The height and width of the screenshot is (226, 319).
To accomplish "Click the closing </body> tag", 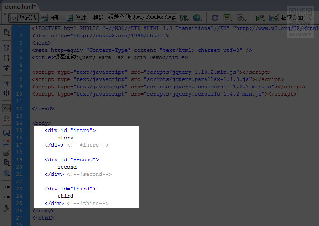I will 43,211.
